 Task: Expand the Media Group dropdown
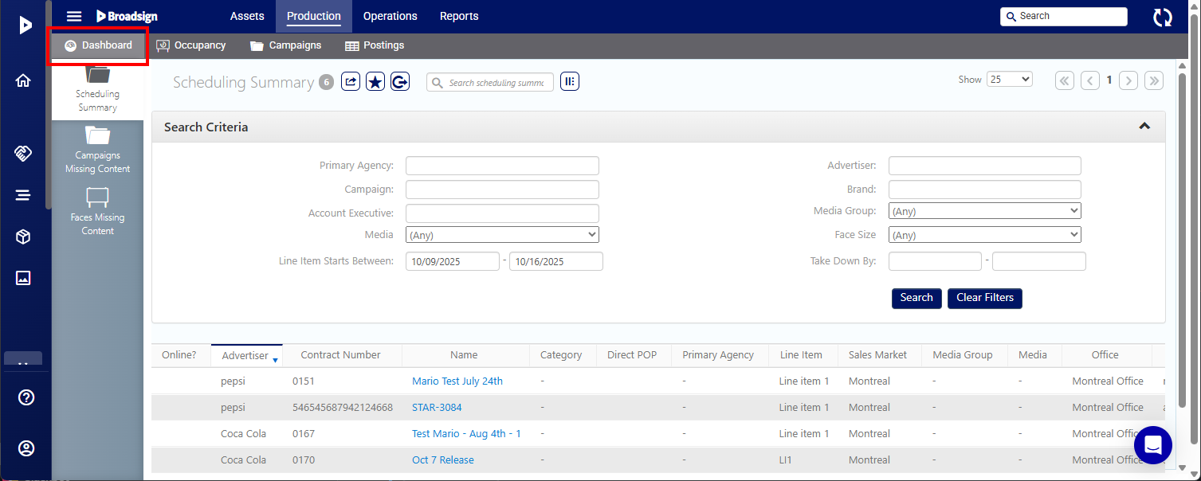point(985,211)
